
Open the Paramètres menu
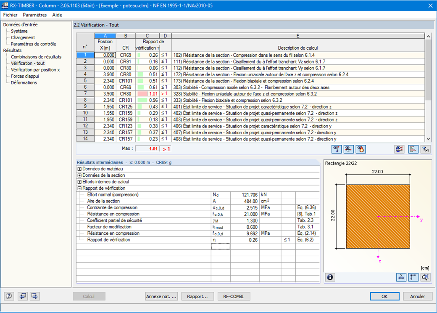tap(35, 15)
